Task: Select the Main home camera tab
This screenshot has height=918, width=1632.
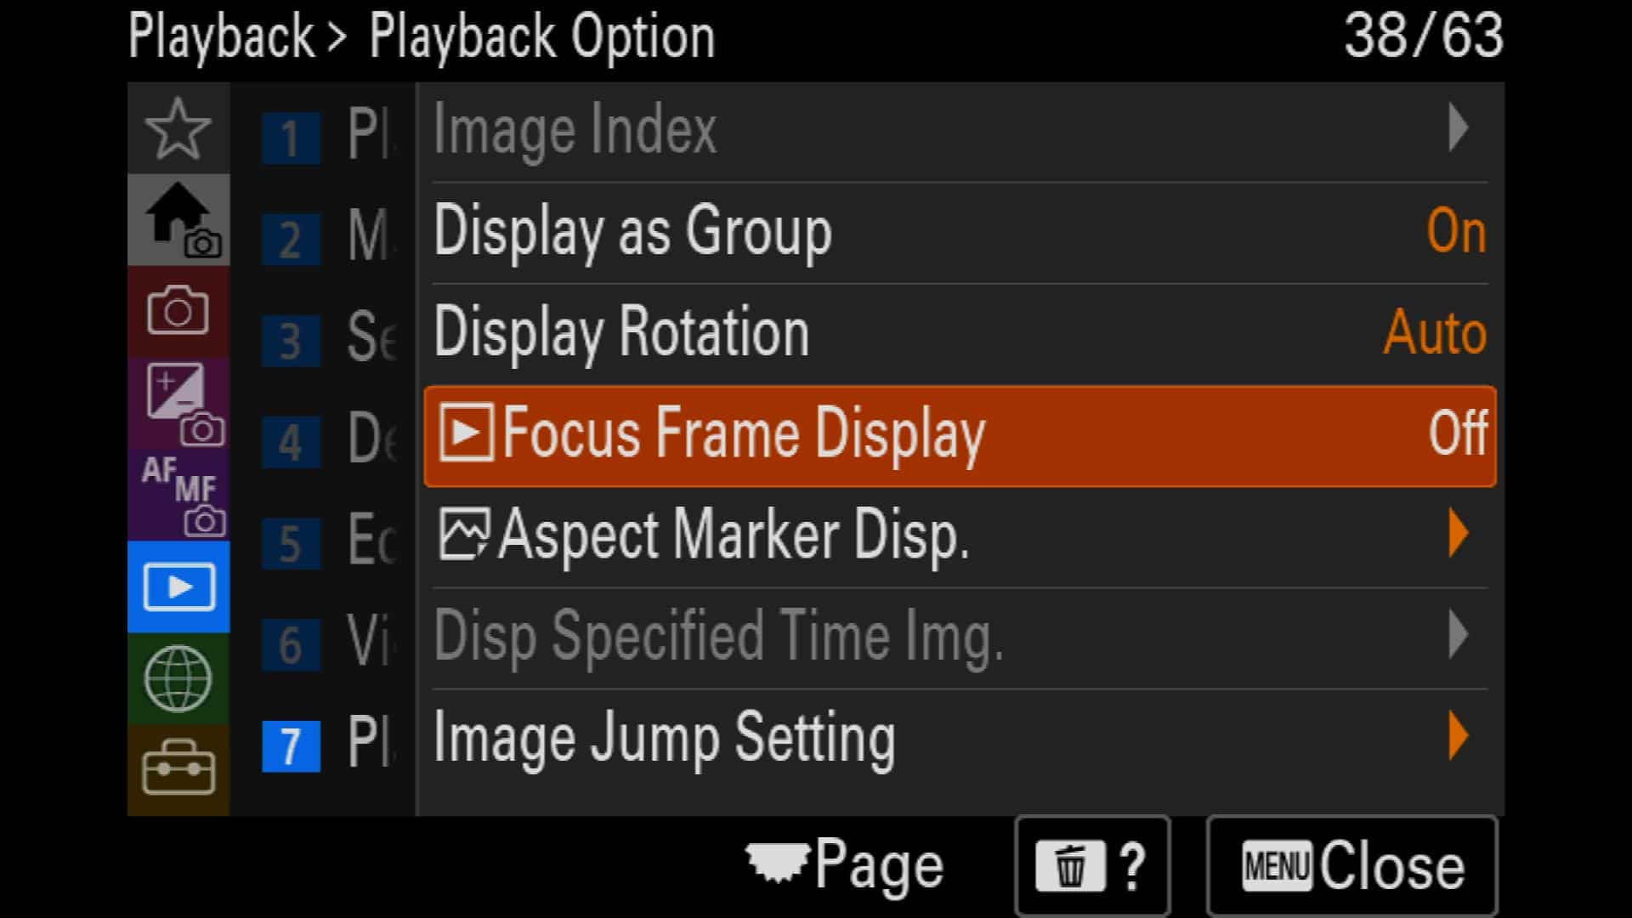Action: pos(178,220)
